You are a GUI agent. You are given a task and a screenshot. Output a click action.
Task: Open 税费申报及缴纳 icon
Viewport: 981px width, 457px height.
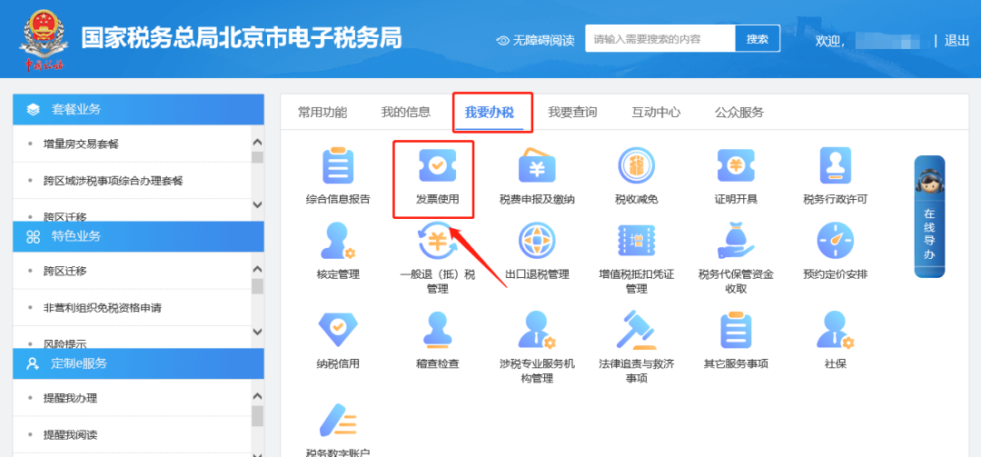tap(537, 166)
